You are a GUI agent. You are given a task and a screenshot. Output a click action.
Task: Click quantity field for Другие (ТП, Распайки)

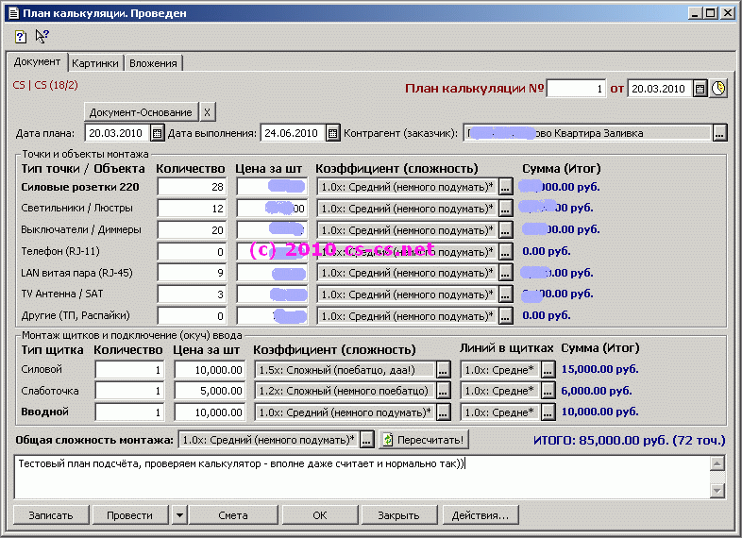192,316
